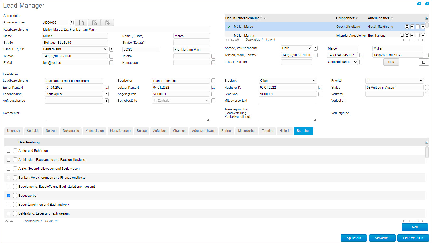The height and width of the screenshot is (243, 432).
Task: Open the Land dropdown showing Deutschland
Action: (75, 49)
